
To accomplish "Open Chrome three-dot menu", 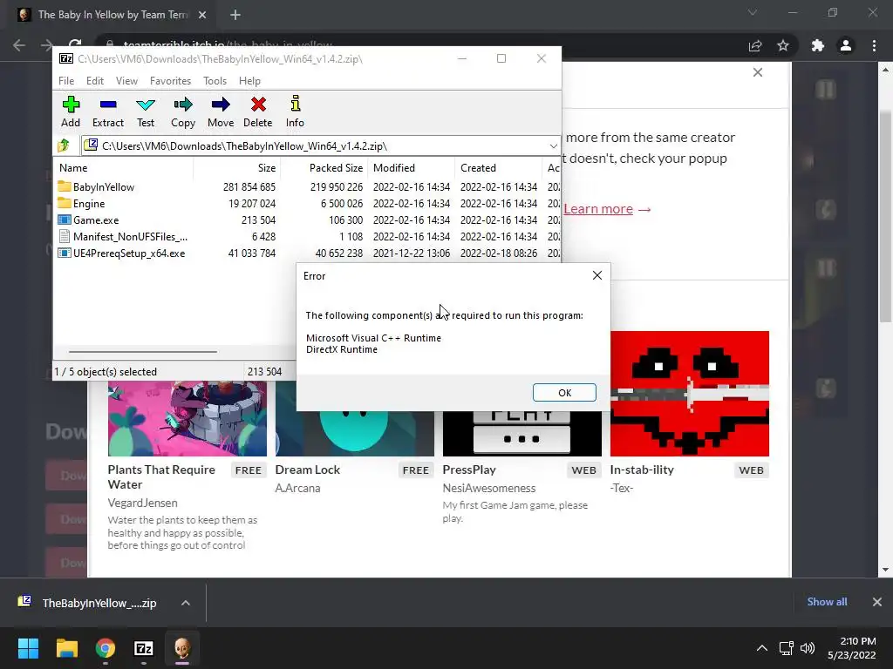I will pyautogui.click(x=874, y=45).
